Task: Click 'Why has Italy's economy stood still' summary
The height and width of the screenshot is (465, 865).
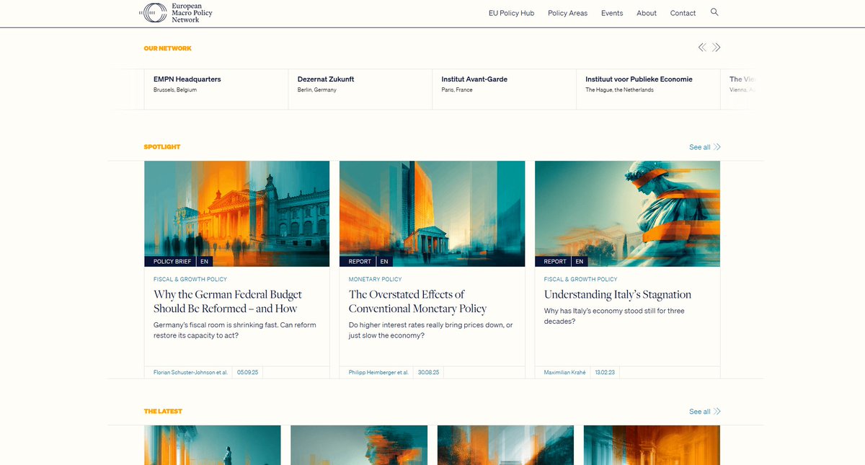Action: [615, 316]
